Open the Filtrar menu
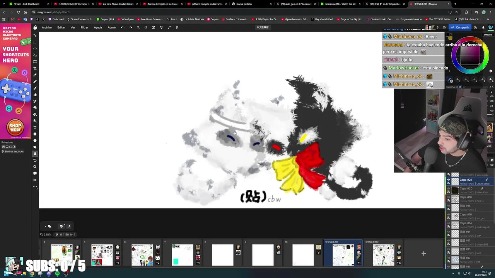The width and height of the screenshot is (495, 278). [x=84, y=27]
